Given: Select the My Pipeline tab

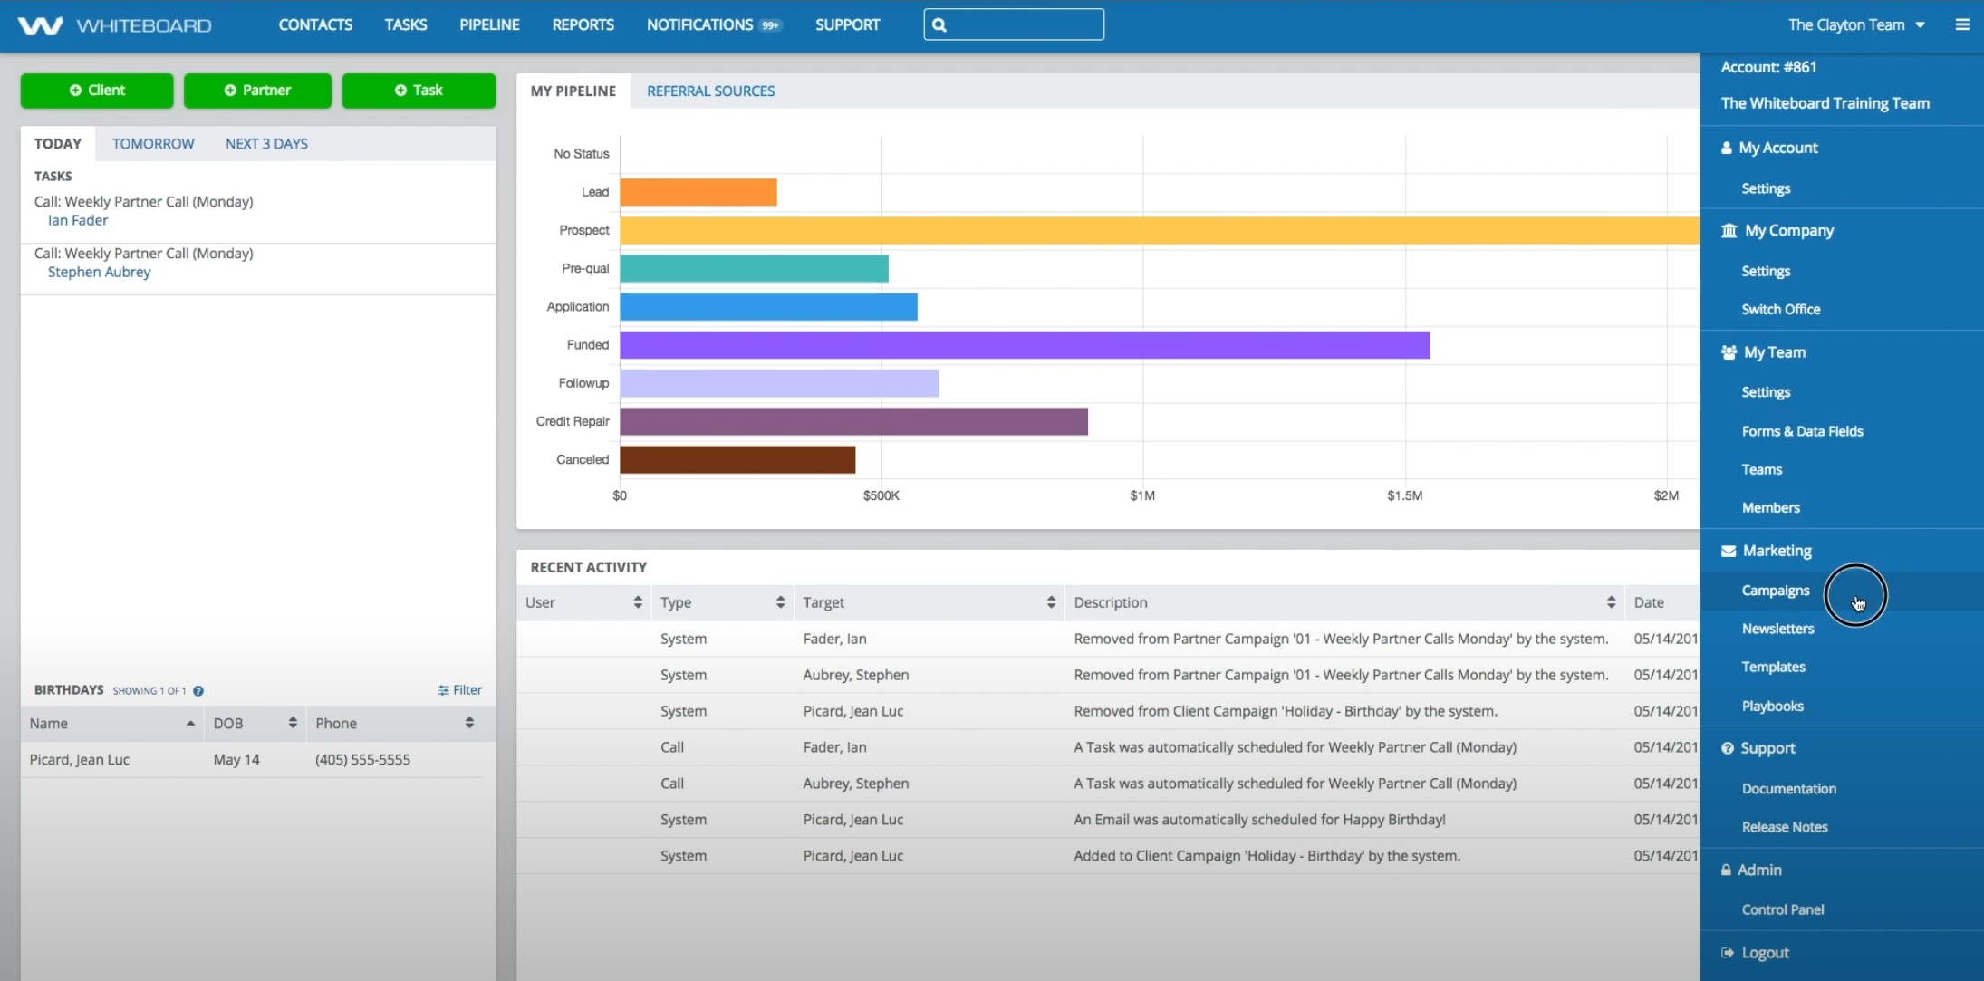Looking at the screenshot, I should coord(573,91).
